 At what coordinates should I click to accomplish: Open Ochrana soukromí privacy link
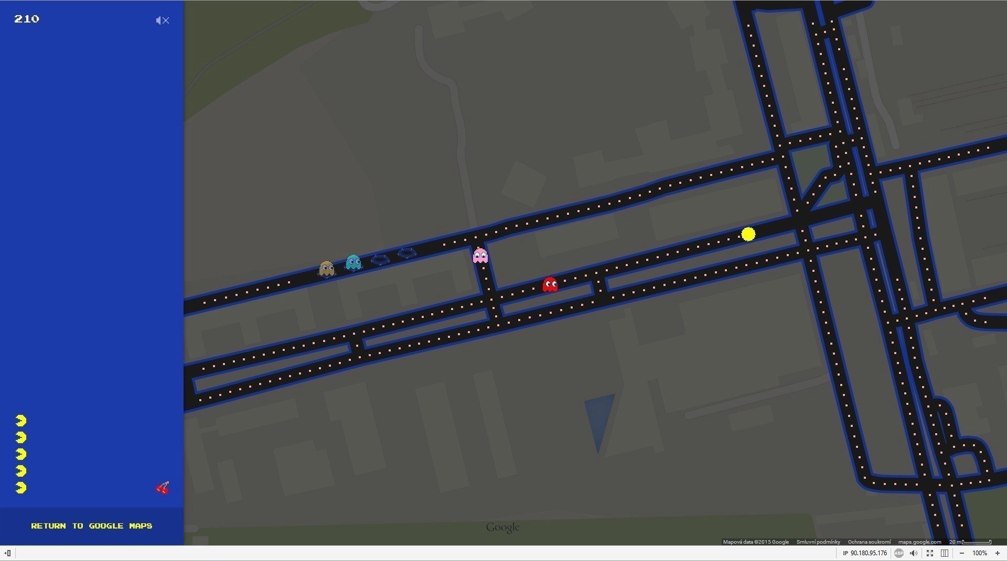point(869,542)
